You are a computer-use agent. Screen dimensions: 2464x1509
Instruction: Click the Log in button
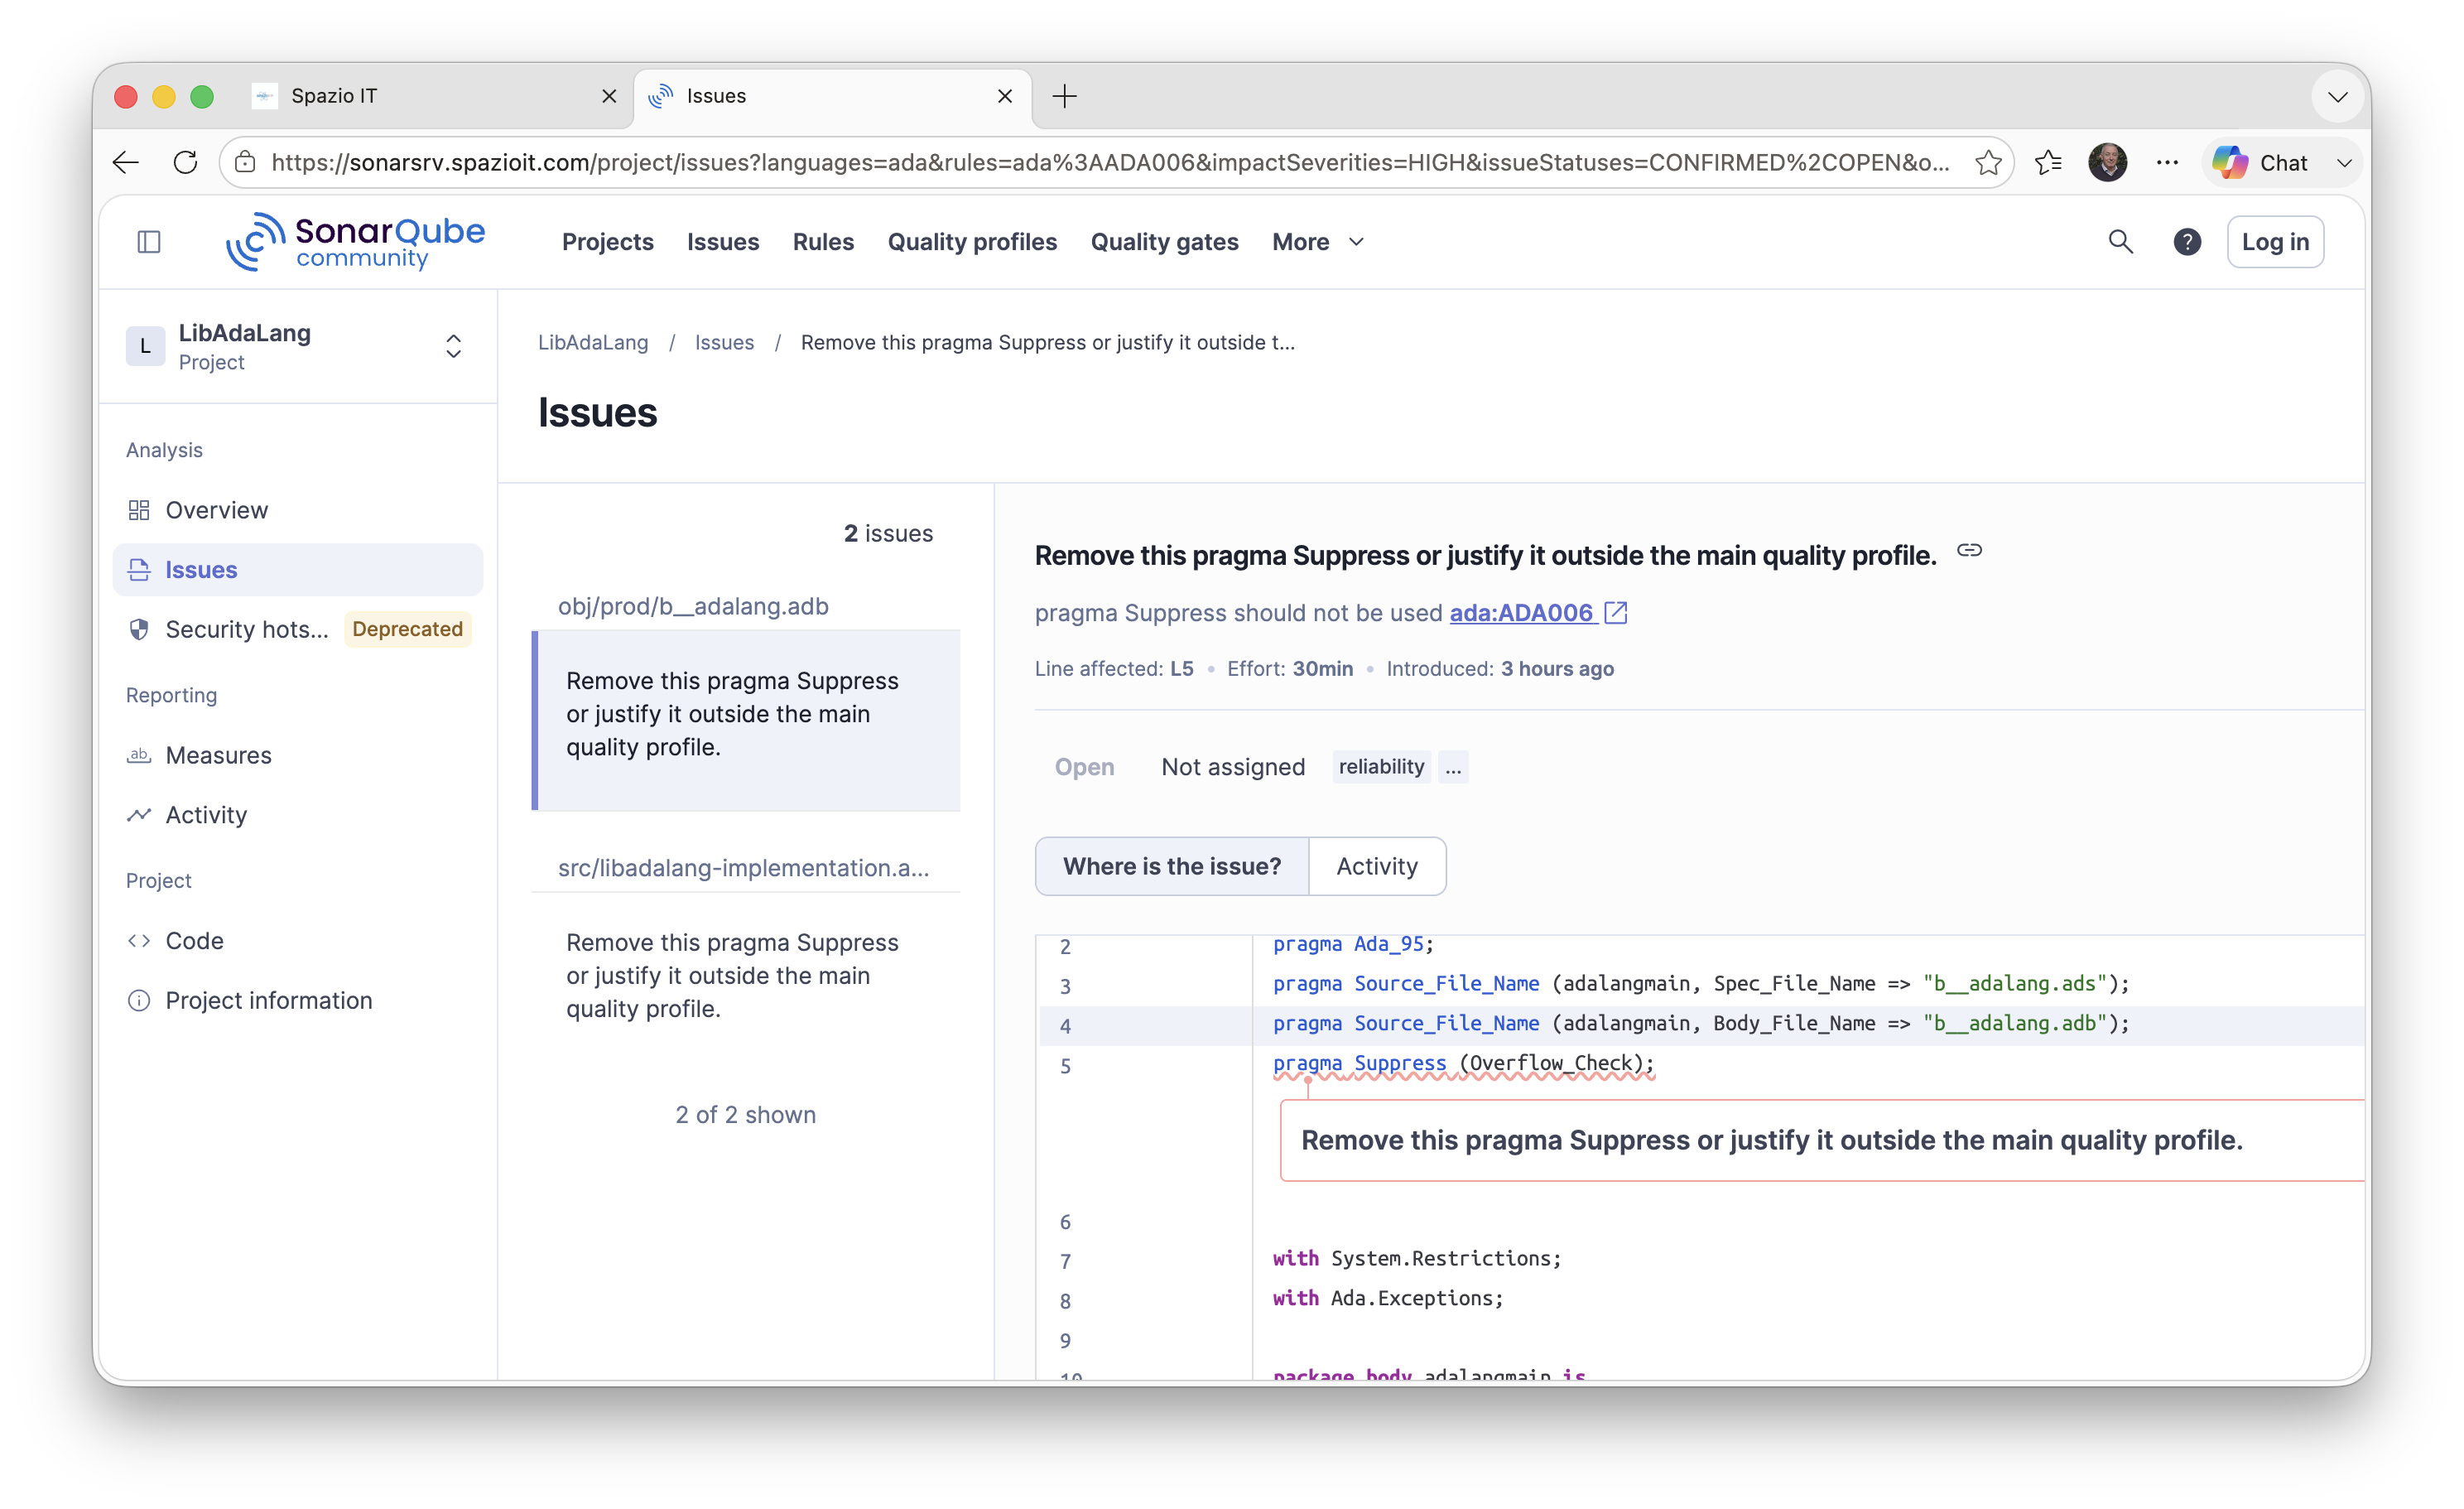(2275, 242)
